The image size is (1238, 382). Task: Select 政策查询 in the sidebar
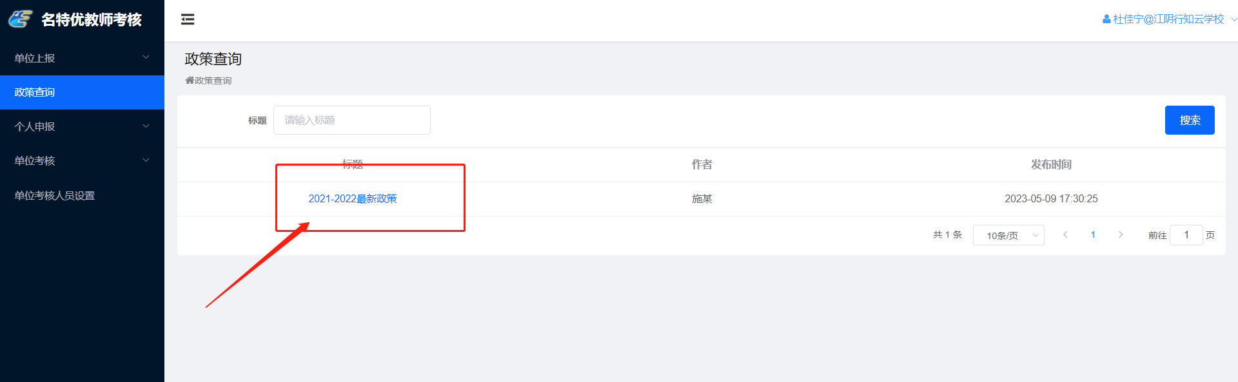click(82, 92)
